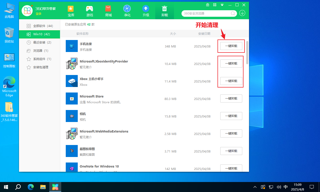Click the search magnifier icon
Image resolution: width=320 pixels, height=192 pixels.
[233, 13]
